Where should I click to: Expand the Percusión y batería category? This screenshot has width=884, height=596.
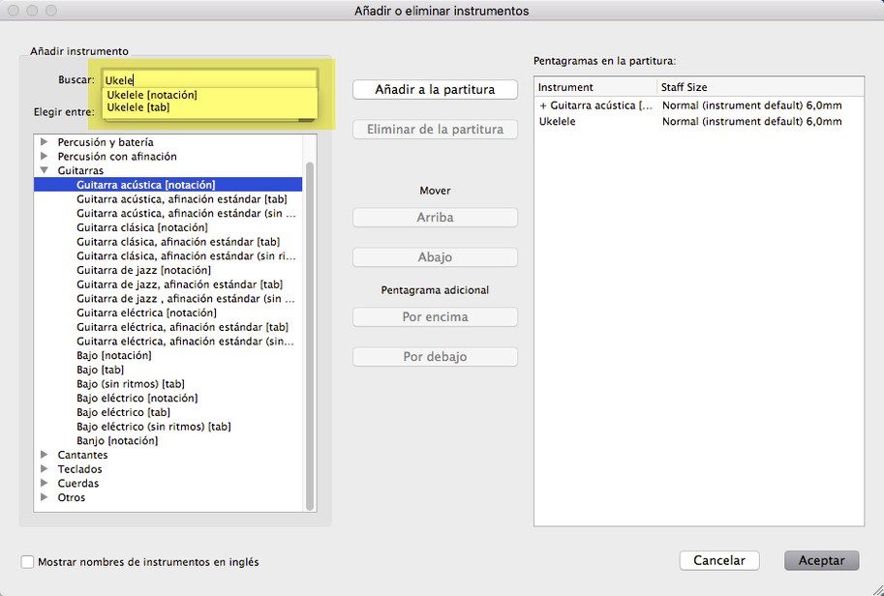pyautogui.click(x=44, y=142)
